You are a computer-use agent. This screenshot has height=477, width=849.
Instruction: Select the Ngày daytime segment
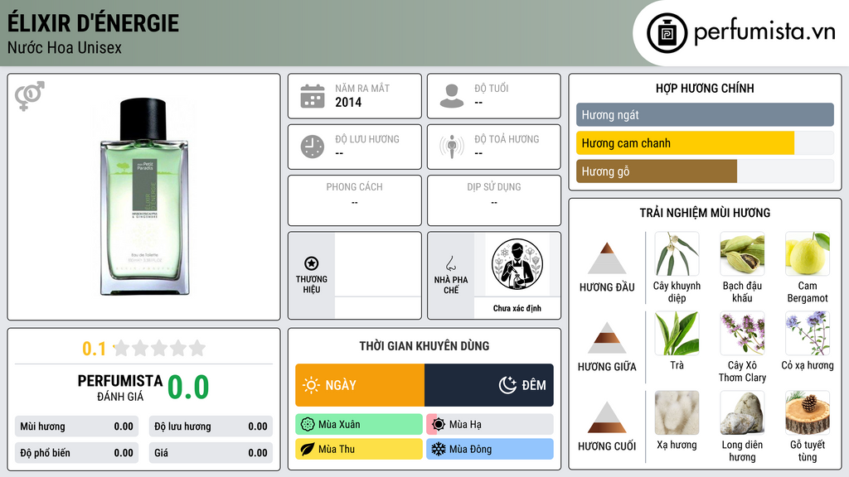[360, 385]
